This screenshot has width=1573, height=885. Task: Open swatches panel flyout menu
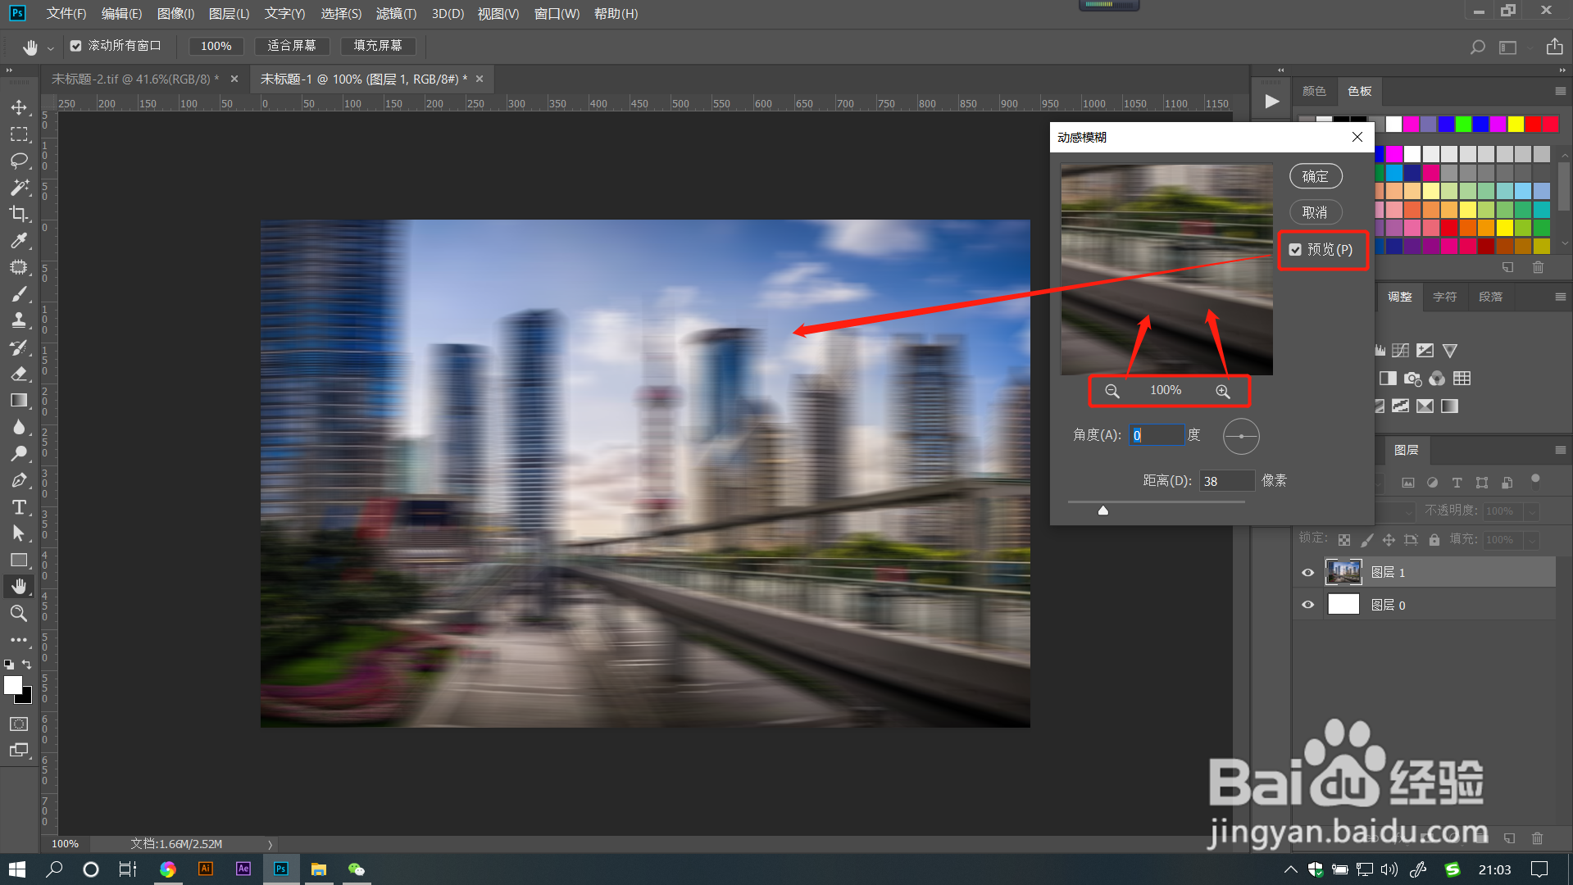(x=1560, y=91)
